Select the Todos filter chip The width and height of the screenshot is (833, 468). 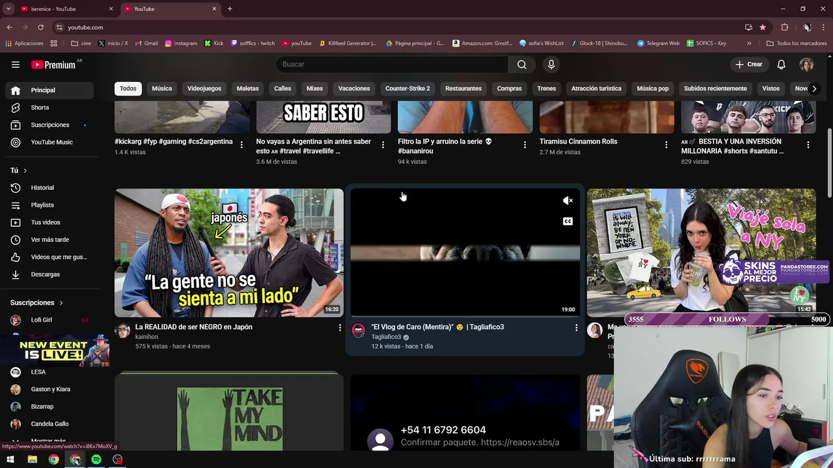point(128,88)
